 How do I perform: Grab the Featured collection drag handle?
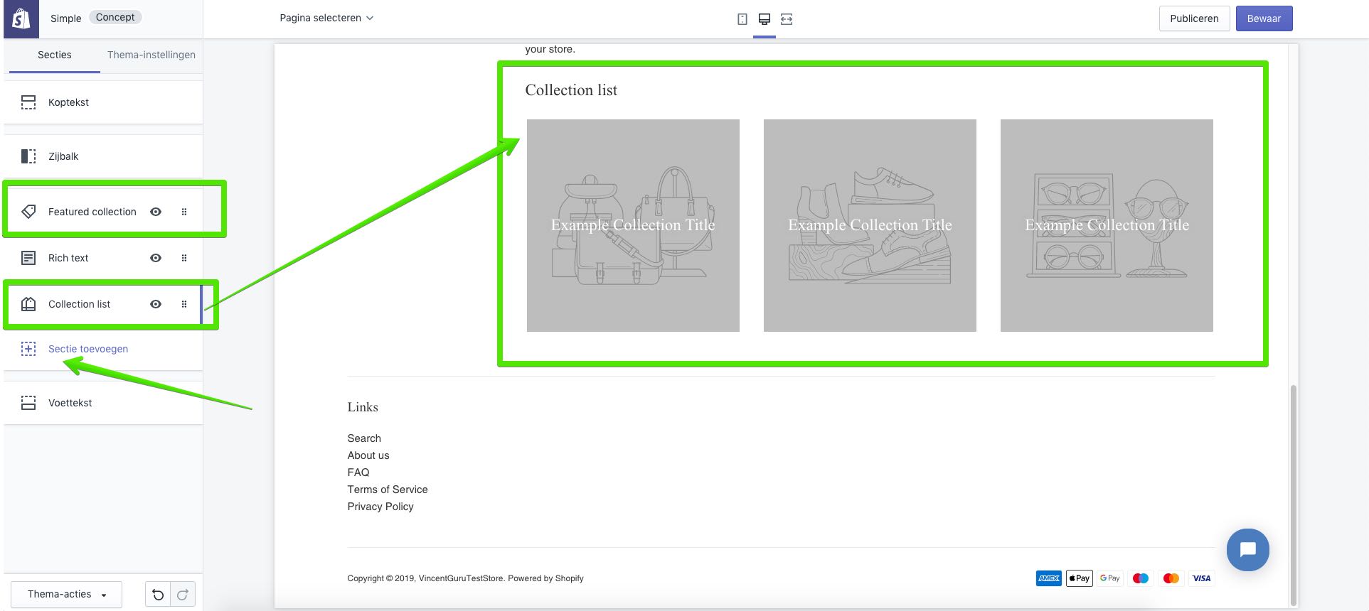coord(184,212)
